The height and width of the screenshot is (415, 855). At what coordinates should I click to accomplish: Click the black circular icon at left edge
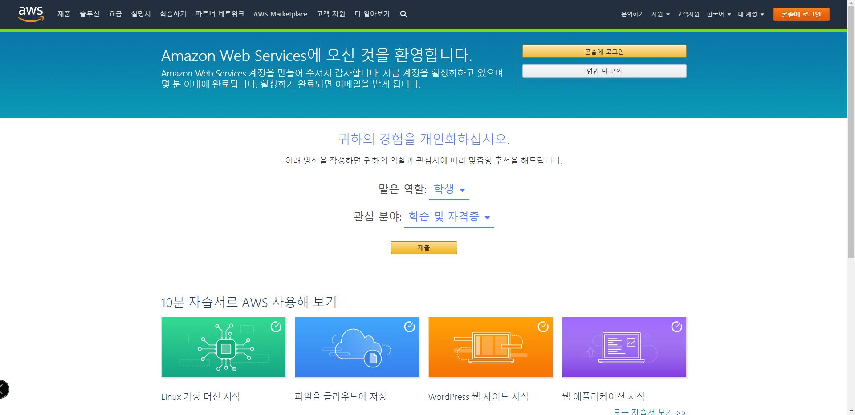point(3,389)
